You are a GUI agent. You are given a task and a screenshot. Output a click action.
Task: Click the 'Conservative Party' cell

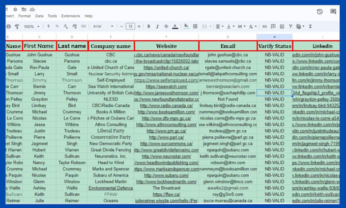[x=111, y=137]
